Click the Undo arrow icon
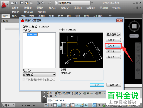The width and height of the screenshot is (143, 108). 43,3
